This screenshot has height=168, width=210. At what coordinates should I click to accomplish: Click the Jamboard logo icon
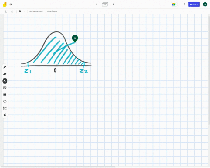(x=5, y=4)
